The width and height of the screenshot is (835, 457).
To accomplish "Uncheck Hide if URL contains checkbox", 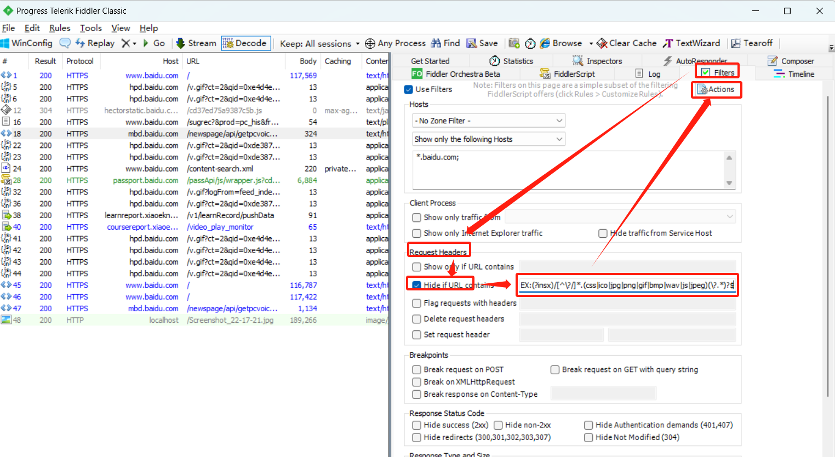I will (x=417, y=285).
